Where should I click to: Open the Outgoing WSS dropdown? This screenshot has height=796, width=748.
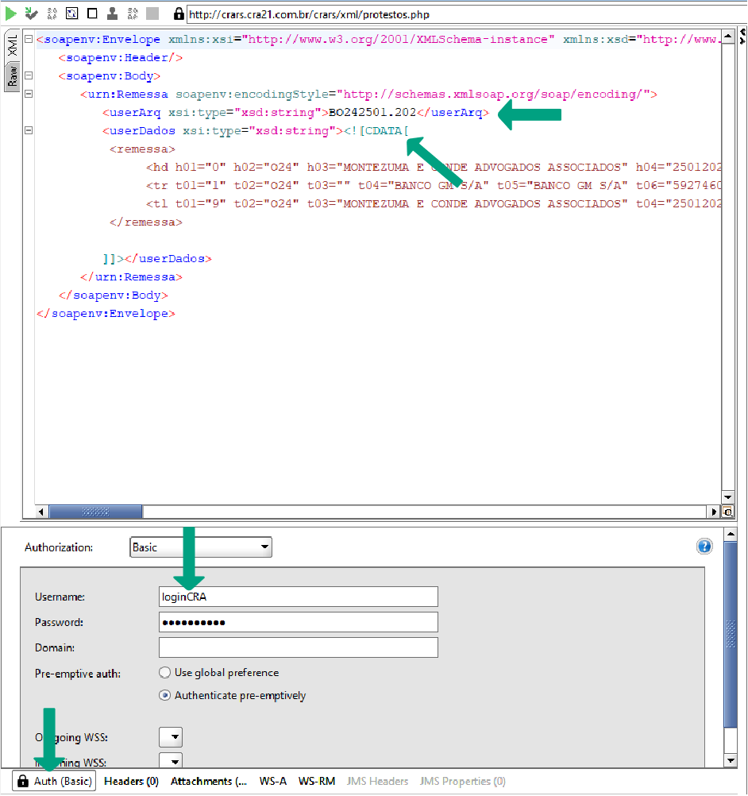[x=171, y=736]
